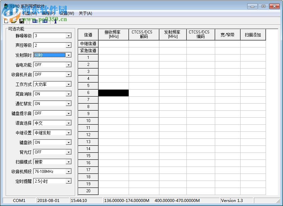The width and height of the screenshot is (283, 206).
Task: Open the 文件(F) menu
Action: click(x=11, y=13)
